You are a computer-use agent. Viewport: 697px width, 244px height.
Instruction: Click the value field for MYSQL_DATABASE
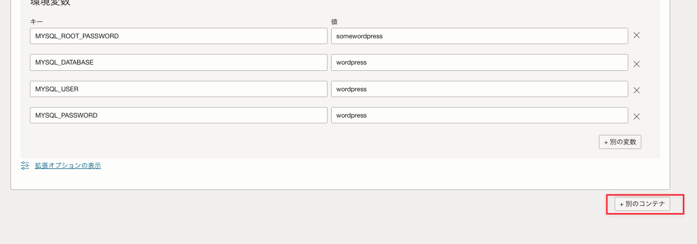point(479,62)
